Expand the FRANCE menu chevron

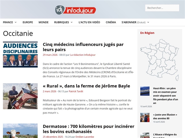tap(16, 22)
